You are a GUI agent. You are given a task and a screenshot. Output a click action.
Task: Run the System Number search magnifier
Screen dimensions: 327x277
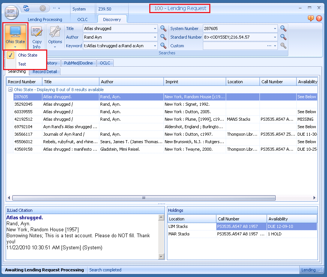[x=283, y=28]
